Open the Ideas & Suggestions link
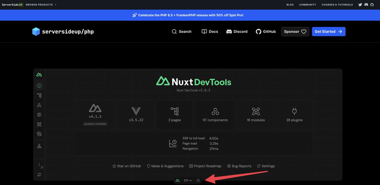This screenshot has width=380, height=185. 165,166
